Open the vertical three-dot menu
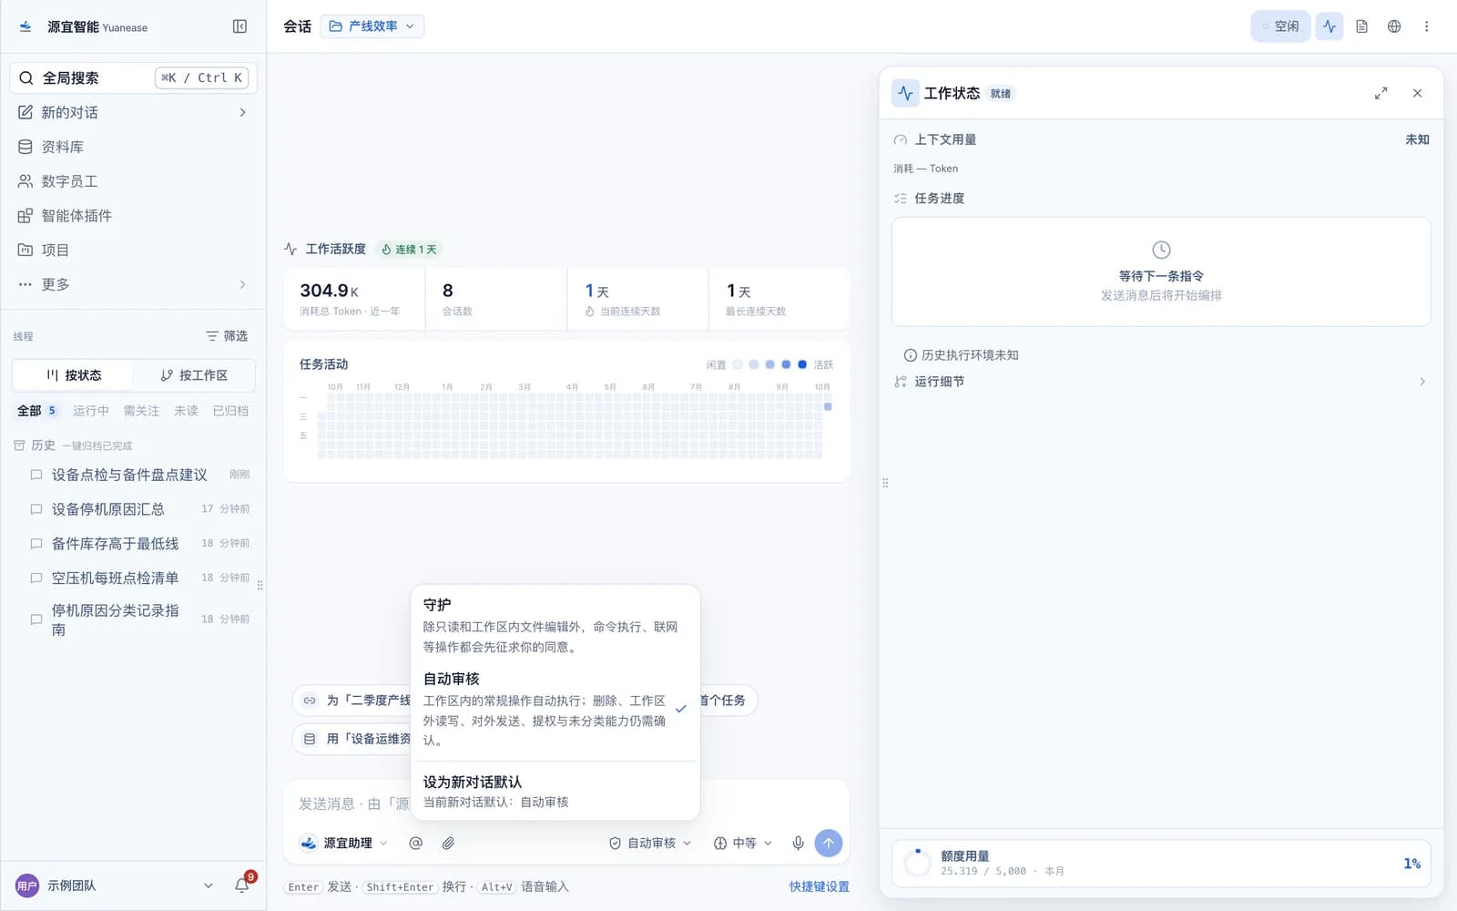 point(1426,26)
